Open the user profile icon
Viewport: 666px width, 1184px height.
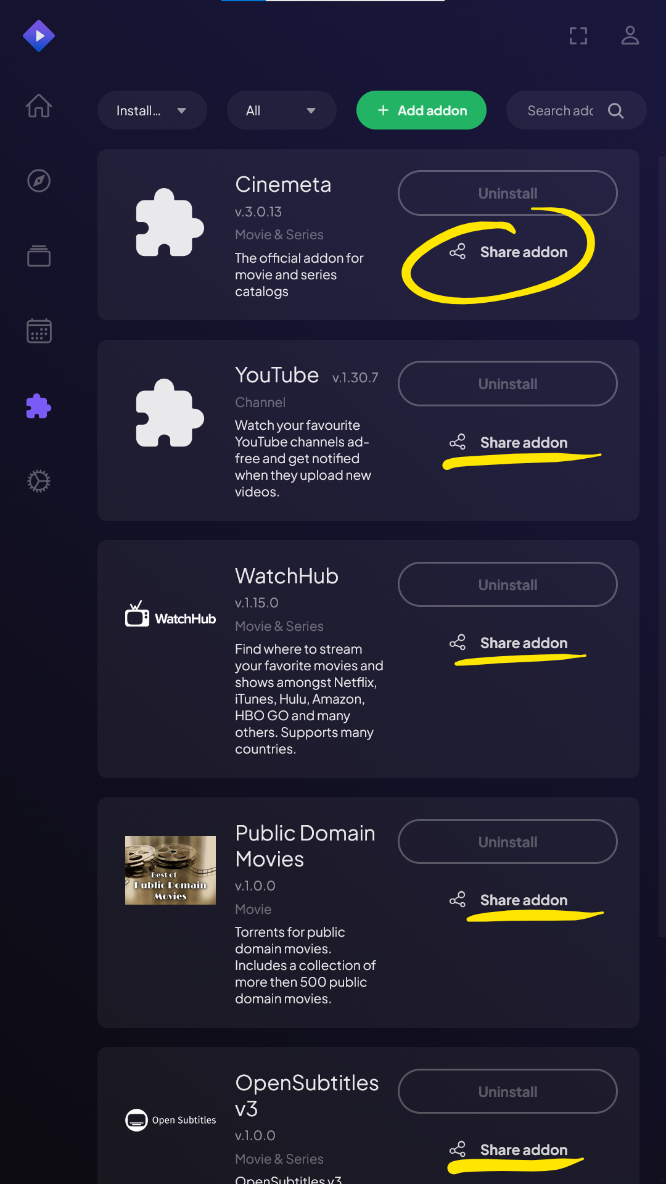click(x=630, y=35)
